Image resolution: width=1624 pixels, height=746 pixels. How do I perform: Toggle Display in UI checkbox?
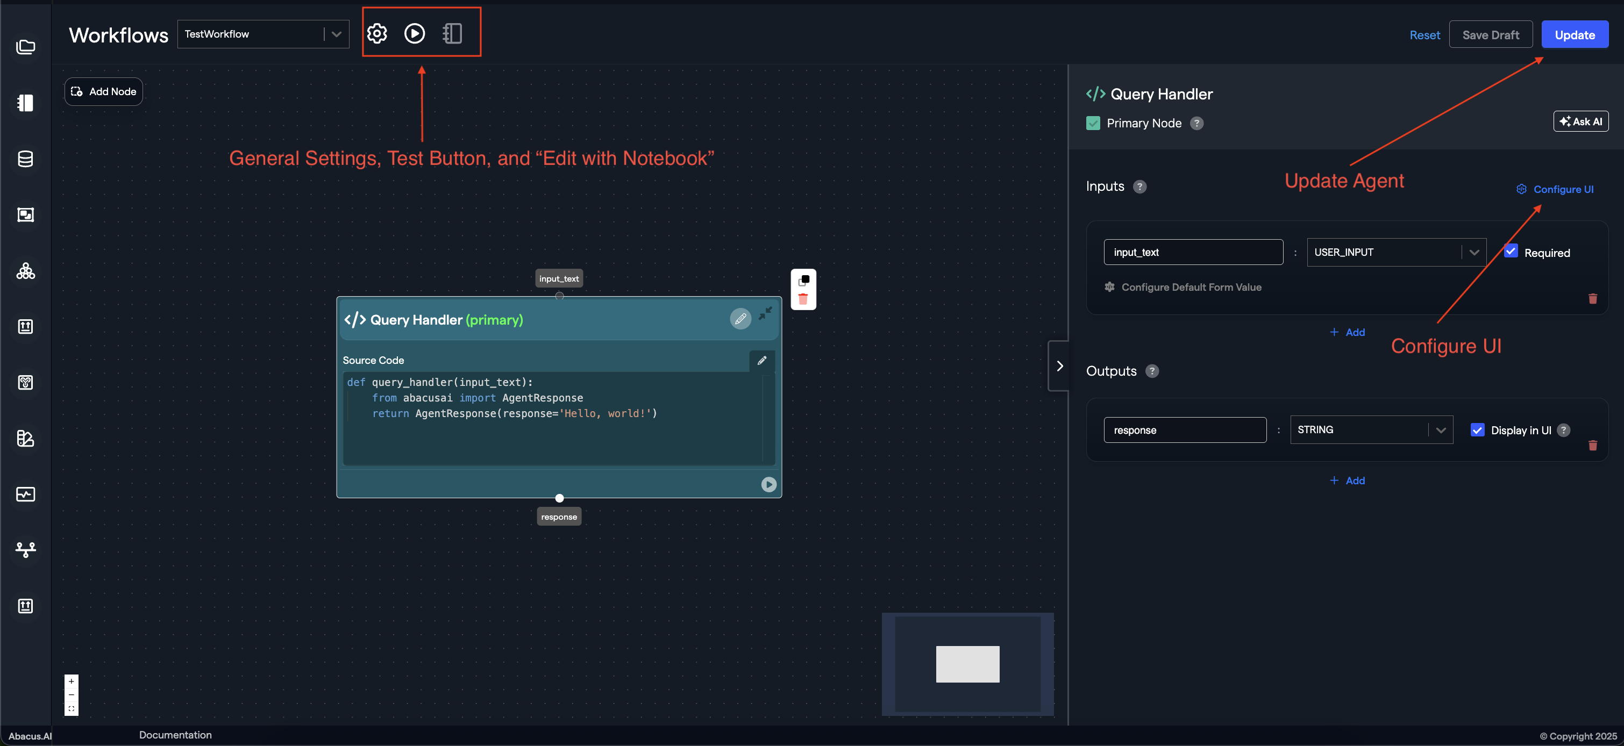(x=1477, y=430)
